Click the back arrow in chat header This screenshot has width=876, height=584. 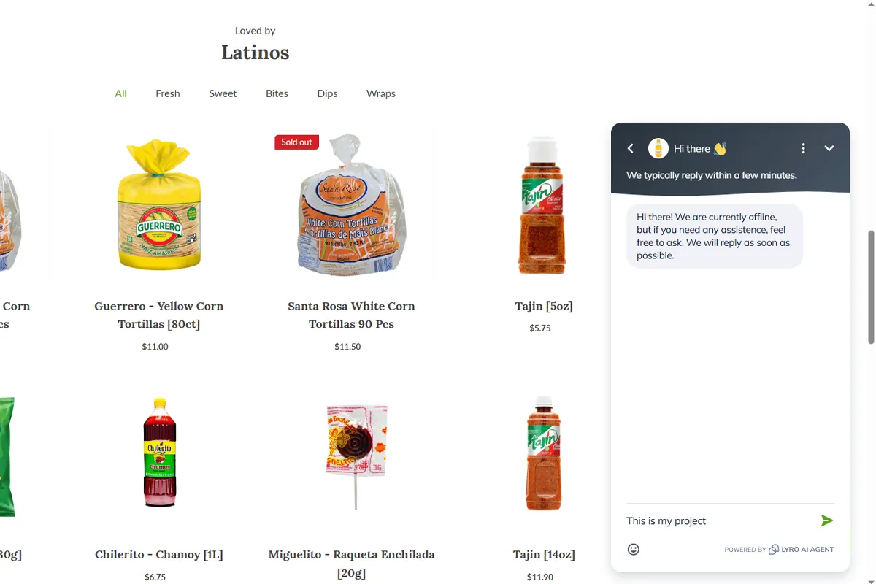631,148
